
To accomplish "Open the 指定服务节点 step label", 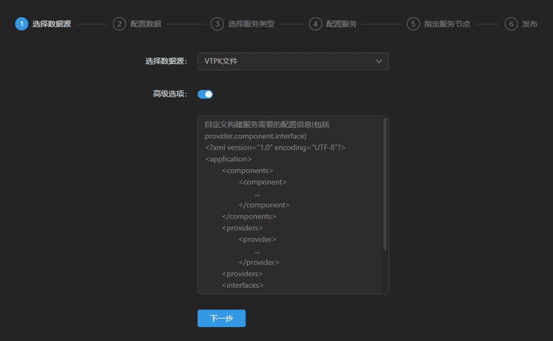I will click(x=447, y=24).
